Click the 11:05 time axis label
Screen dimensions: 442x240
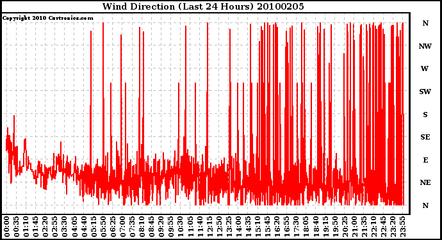coord(190,227)
